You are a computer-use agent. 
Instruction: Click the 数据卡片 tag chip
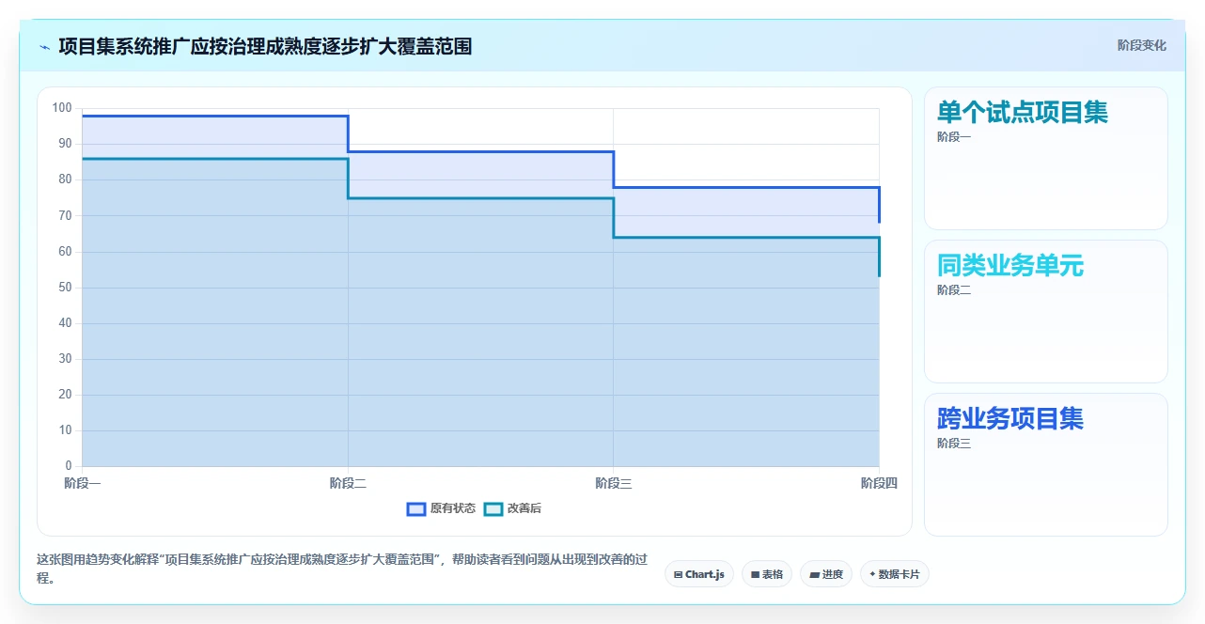895,574
